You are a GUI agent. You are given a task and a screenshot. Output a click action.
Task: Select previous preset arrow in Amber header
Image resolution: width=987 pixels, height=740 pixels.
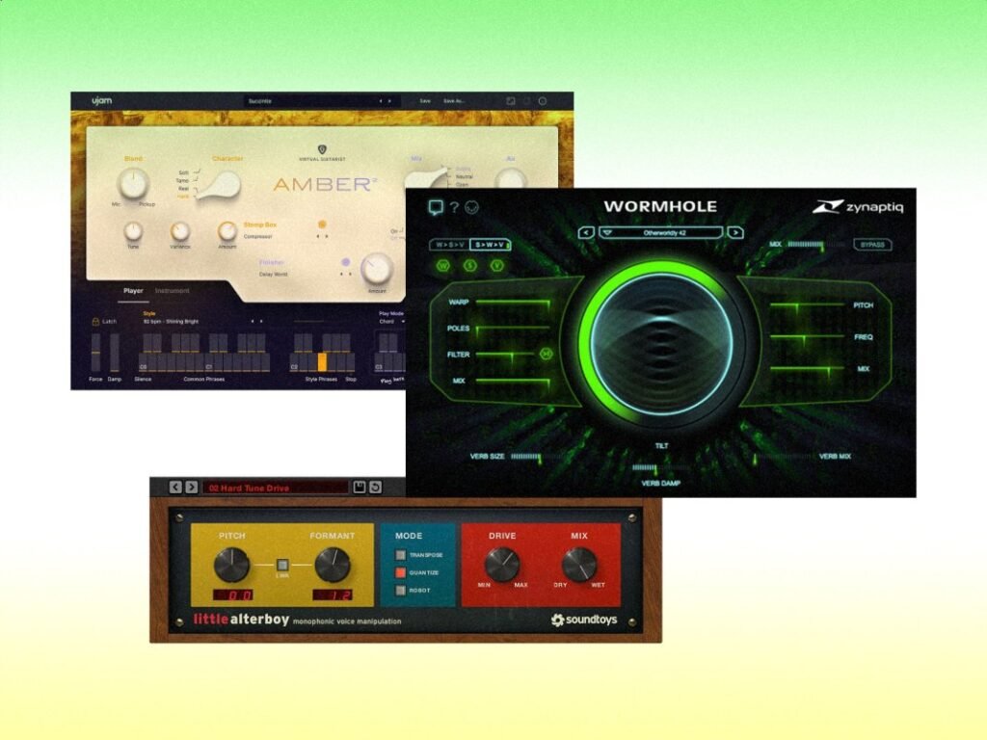(x=380, y=100)
